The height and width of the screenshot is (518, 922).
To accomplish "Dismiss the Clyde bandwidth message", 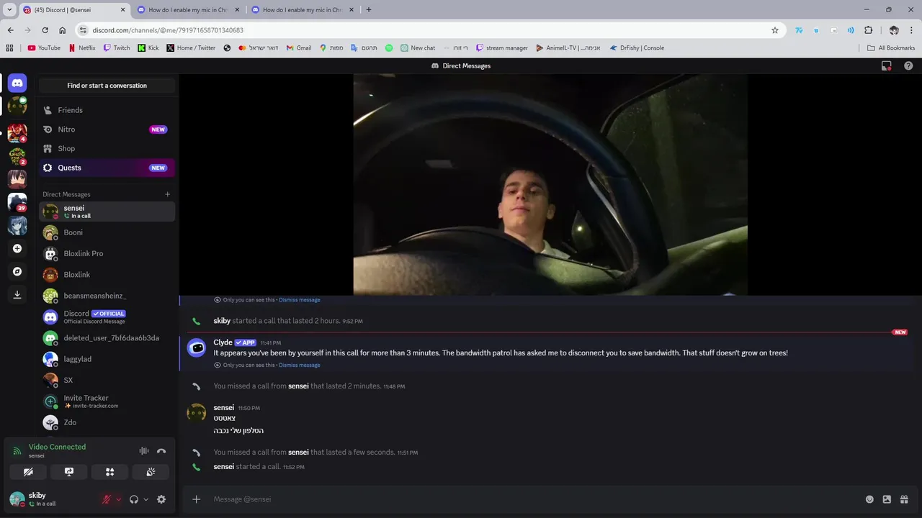I will (x=300, y=365).
